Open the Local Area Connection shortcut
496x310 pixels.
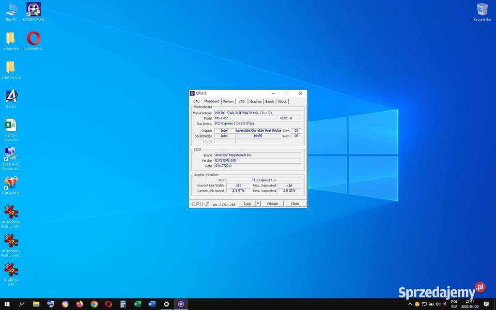click(x=11, y=159)
